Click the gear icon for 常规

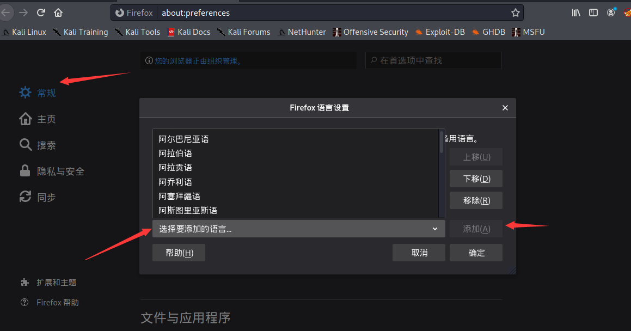(26, 93)
